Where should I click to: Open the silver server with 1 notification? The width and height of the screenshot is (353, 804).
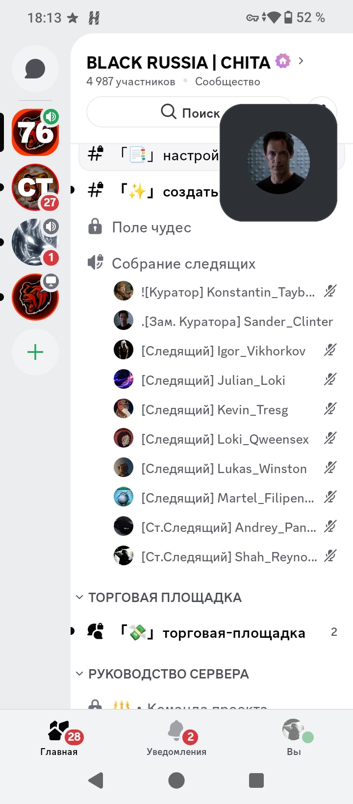35,242
